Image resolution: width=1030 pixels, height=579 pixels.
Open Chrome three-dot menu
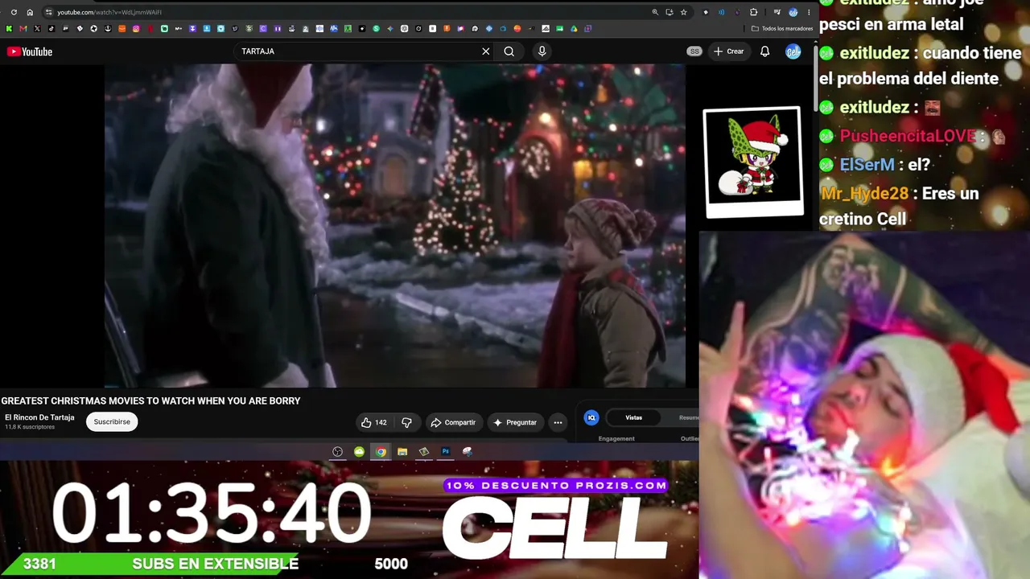pyautogui.click(x=809, y=12)
